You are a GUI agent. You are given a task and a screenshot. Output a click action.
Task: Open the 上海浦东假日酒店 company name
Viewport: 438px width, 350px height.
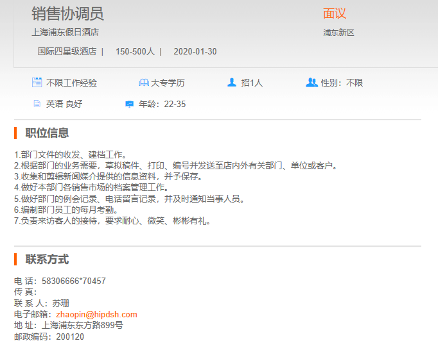pos(65,32)
